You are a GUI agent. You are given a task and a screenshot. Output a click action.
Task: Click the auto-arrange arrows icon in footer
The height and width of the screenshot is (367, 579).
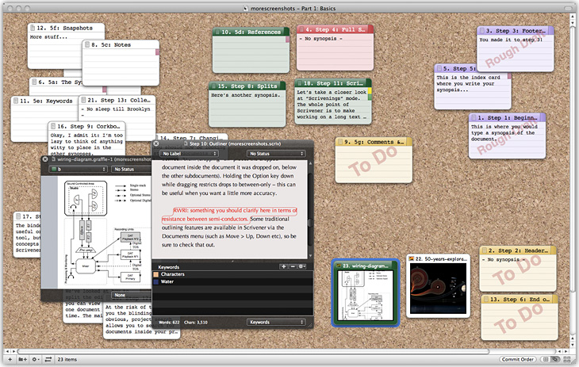point(48,359)
